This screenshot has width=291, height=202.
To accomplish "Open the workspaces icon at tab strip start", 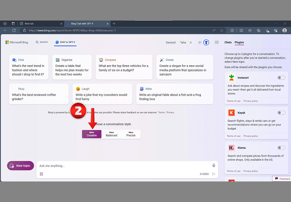I will [5, 24].
